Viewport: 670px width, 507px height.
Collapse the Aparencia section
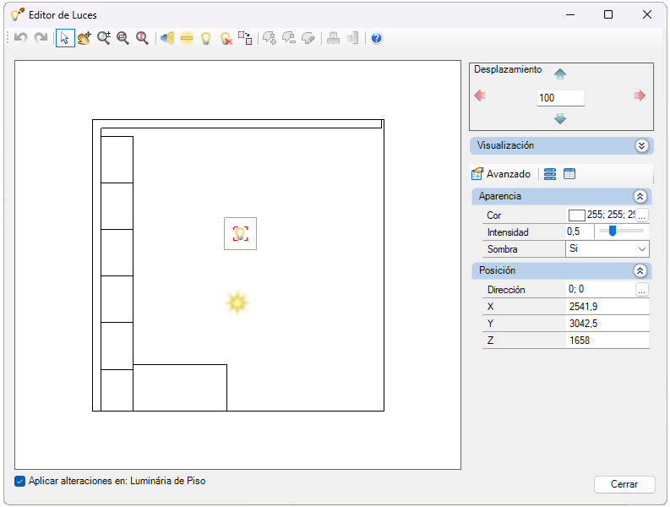click(640, 196)
